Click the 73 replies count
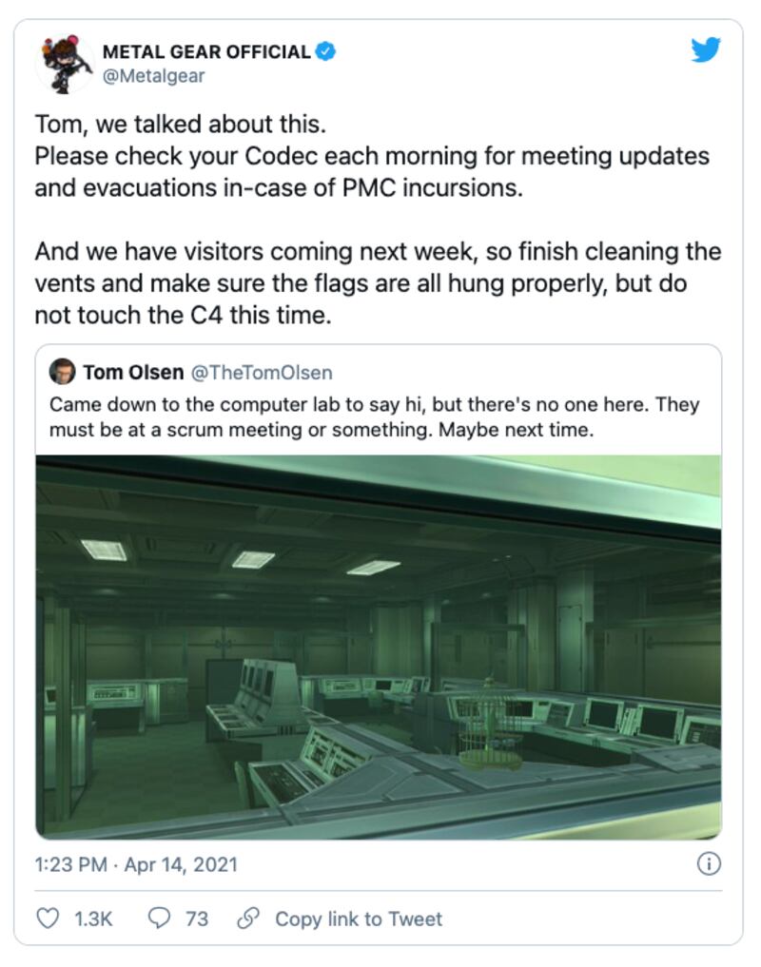Image resolution: width=761 pixels, height=967 pixels. point(197,919)
